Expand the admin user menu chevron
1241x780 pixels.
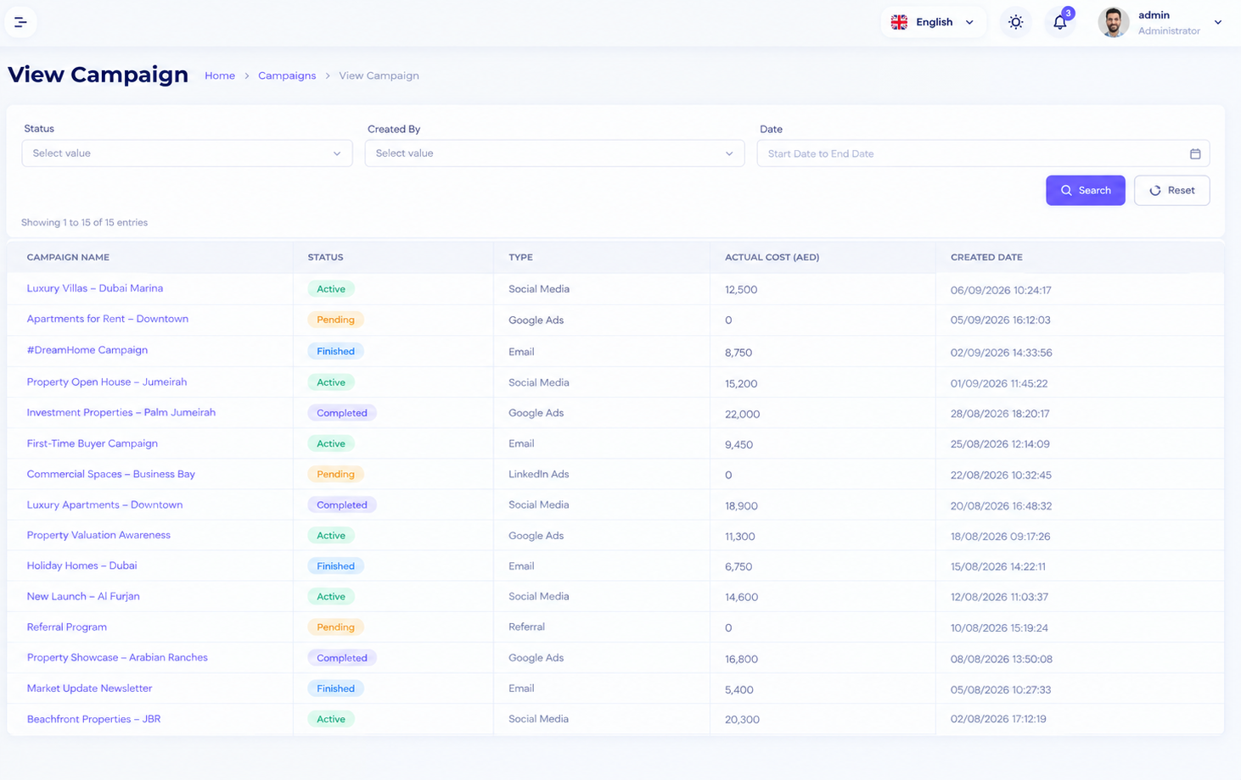(x=1218, y=22)
